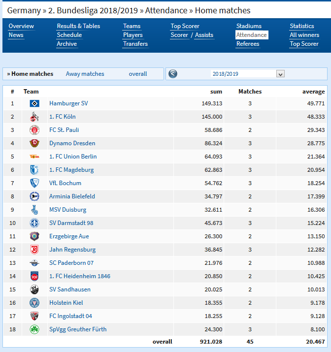331x352 pixels.
Task: Open the Assists menu link
Action: (204, 35)
